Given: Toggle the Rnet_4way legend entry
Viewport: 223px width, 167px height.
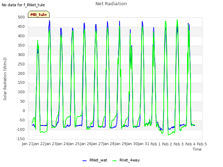Looking at the screenshot, I should [126, 160].
